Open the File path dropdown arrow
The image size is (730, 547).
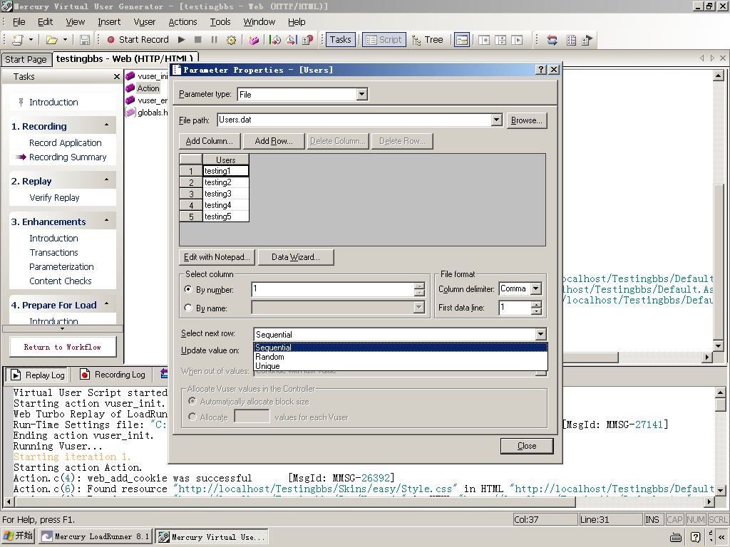496,120
